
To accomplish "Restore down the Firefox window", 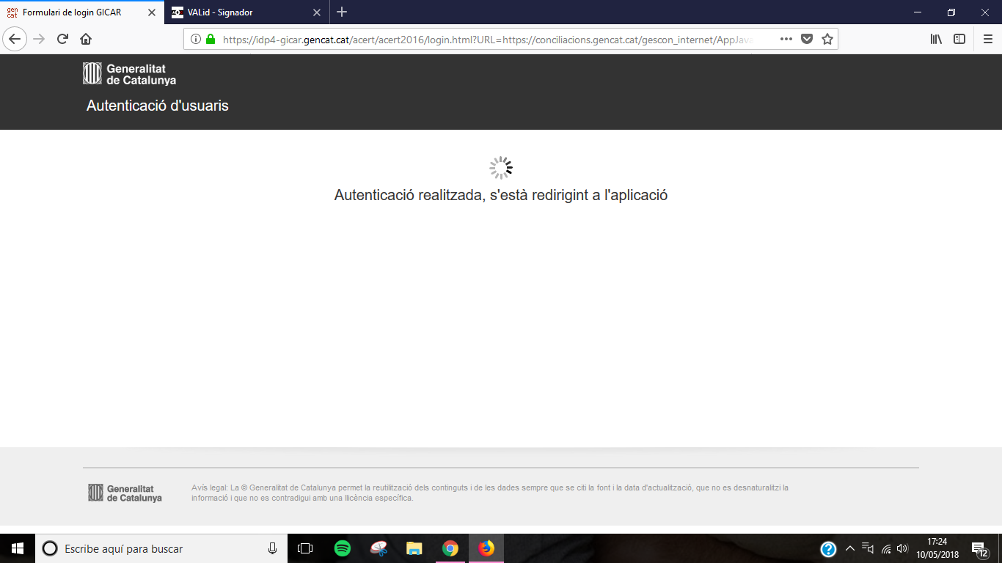I will 951,12.
